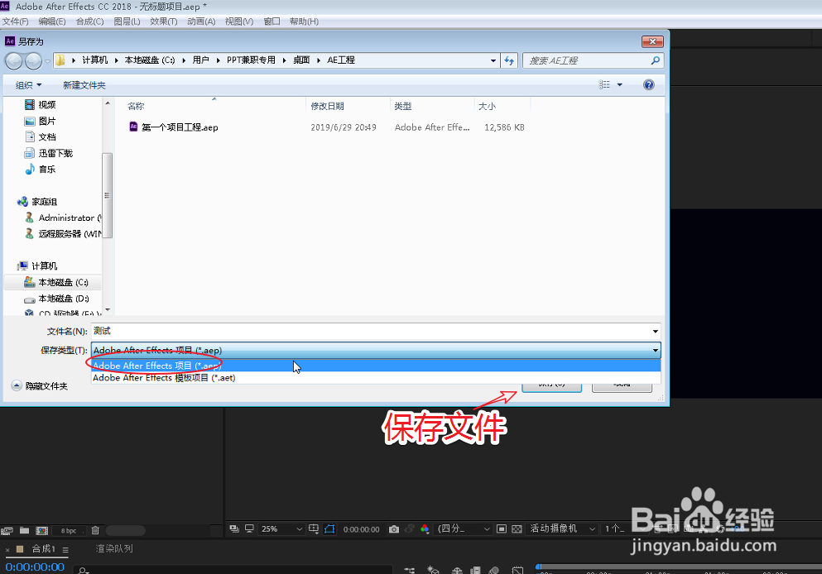Open view options arrow beside view icon
822x574 pixels.
tap(620, 85)
